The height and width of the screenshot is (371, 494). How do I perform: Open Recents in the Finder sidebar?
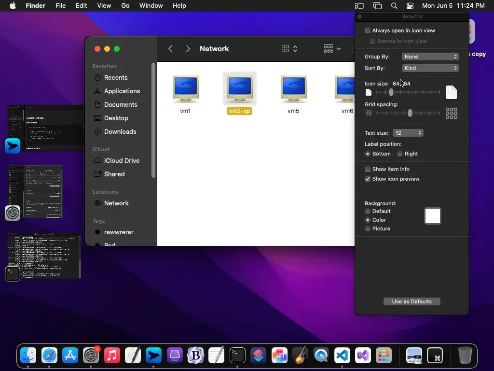tap(116, 78)
